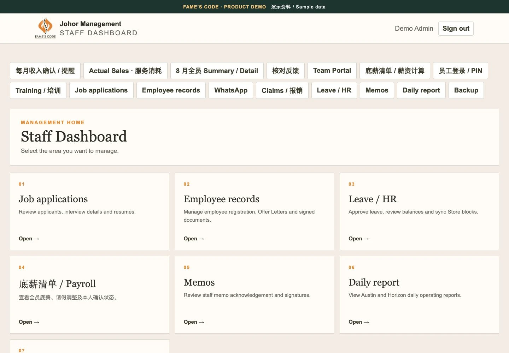
Task: Click Open on the Memos card
Action: pyautogui.click(x=194, y=322)
